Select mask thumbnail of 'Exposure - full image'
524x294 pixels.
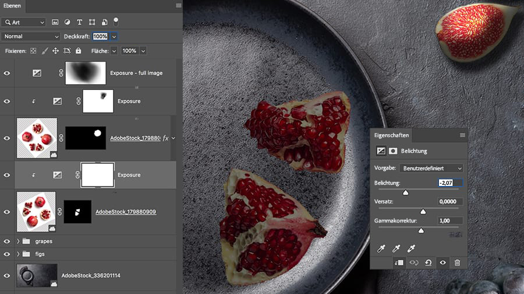86,73
